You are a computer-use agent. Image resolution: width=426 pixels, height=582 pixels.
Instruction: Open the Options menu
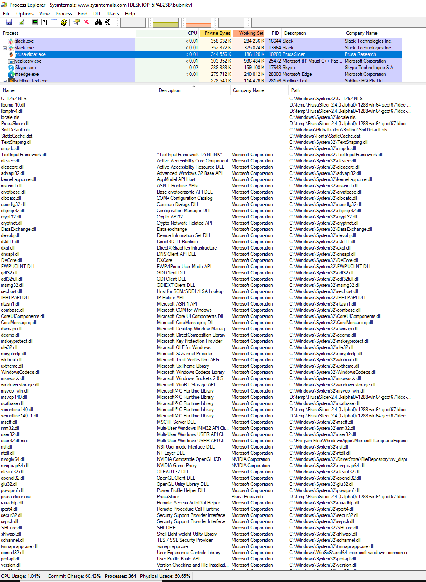24,13
